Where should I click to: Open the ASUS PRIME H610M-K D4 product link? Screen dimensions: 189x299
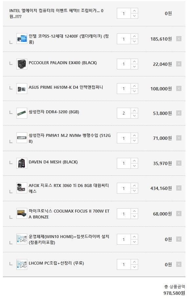tap(66, 87)
